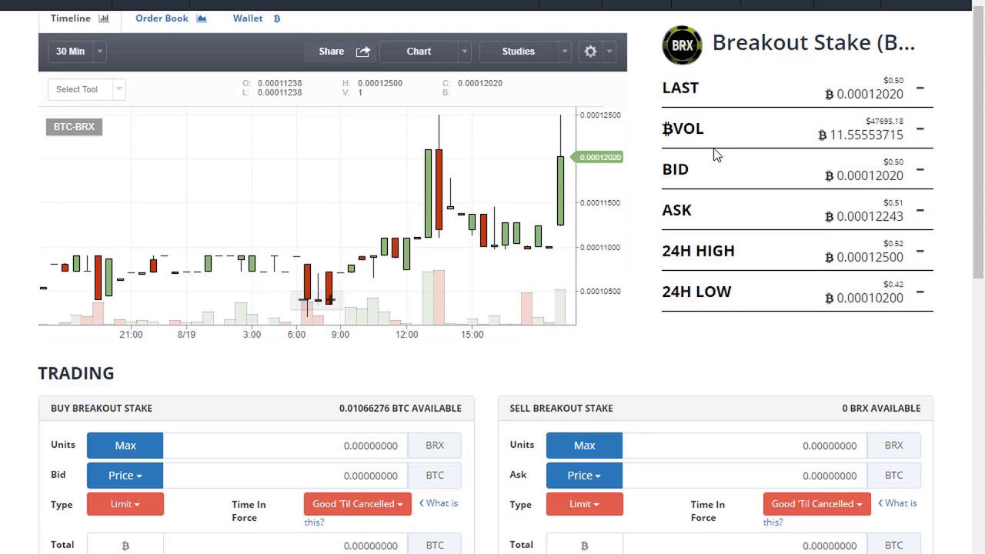Expand the arrow beside the settings gear
The width and height of the screenshot is (985, 554).
point(609,52)
